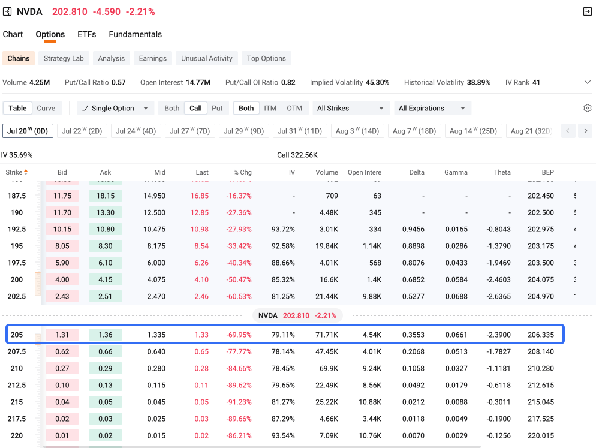
Task: Open the Unusual Activity section
Action: (x=206, y=58)
